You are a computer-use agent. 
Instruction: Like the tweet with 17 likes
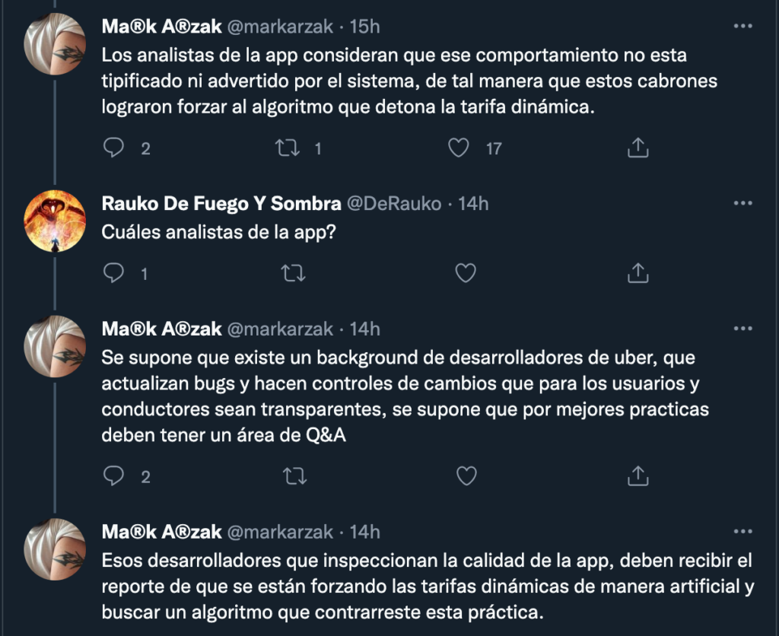pos(458,148)
